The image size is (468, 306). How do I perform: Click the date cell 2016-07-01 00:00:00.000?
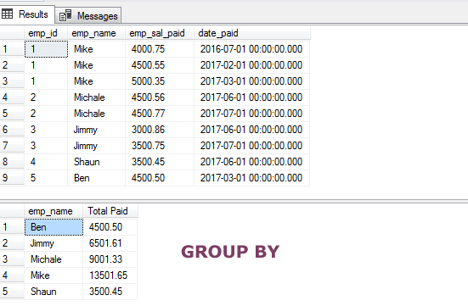click(x=252, y=49)
